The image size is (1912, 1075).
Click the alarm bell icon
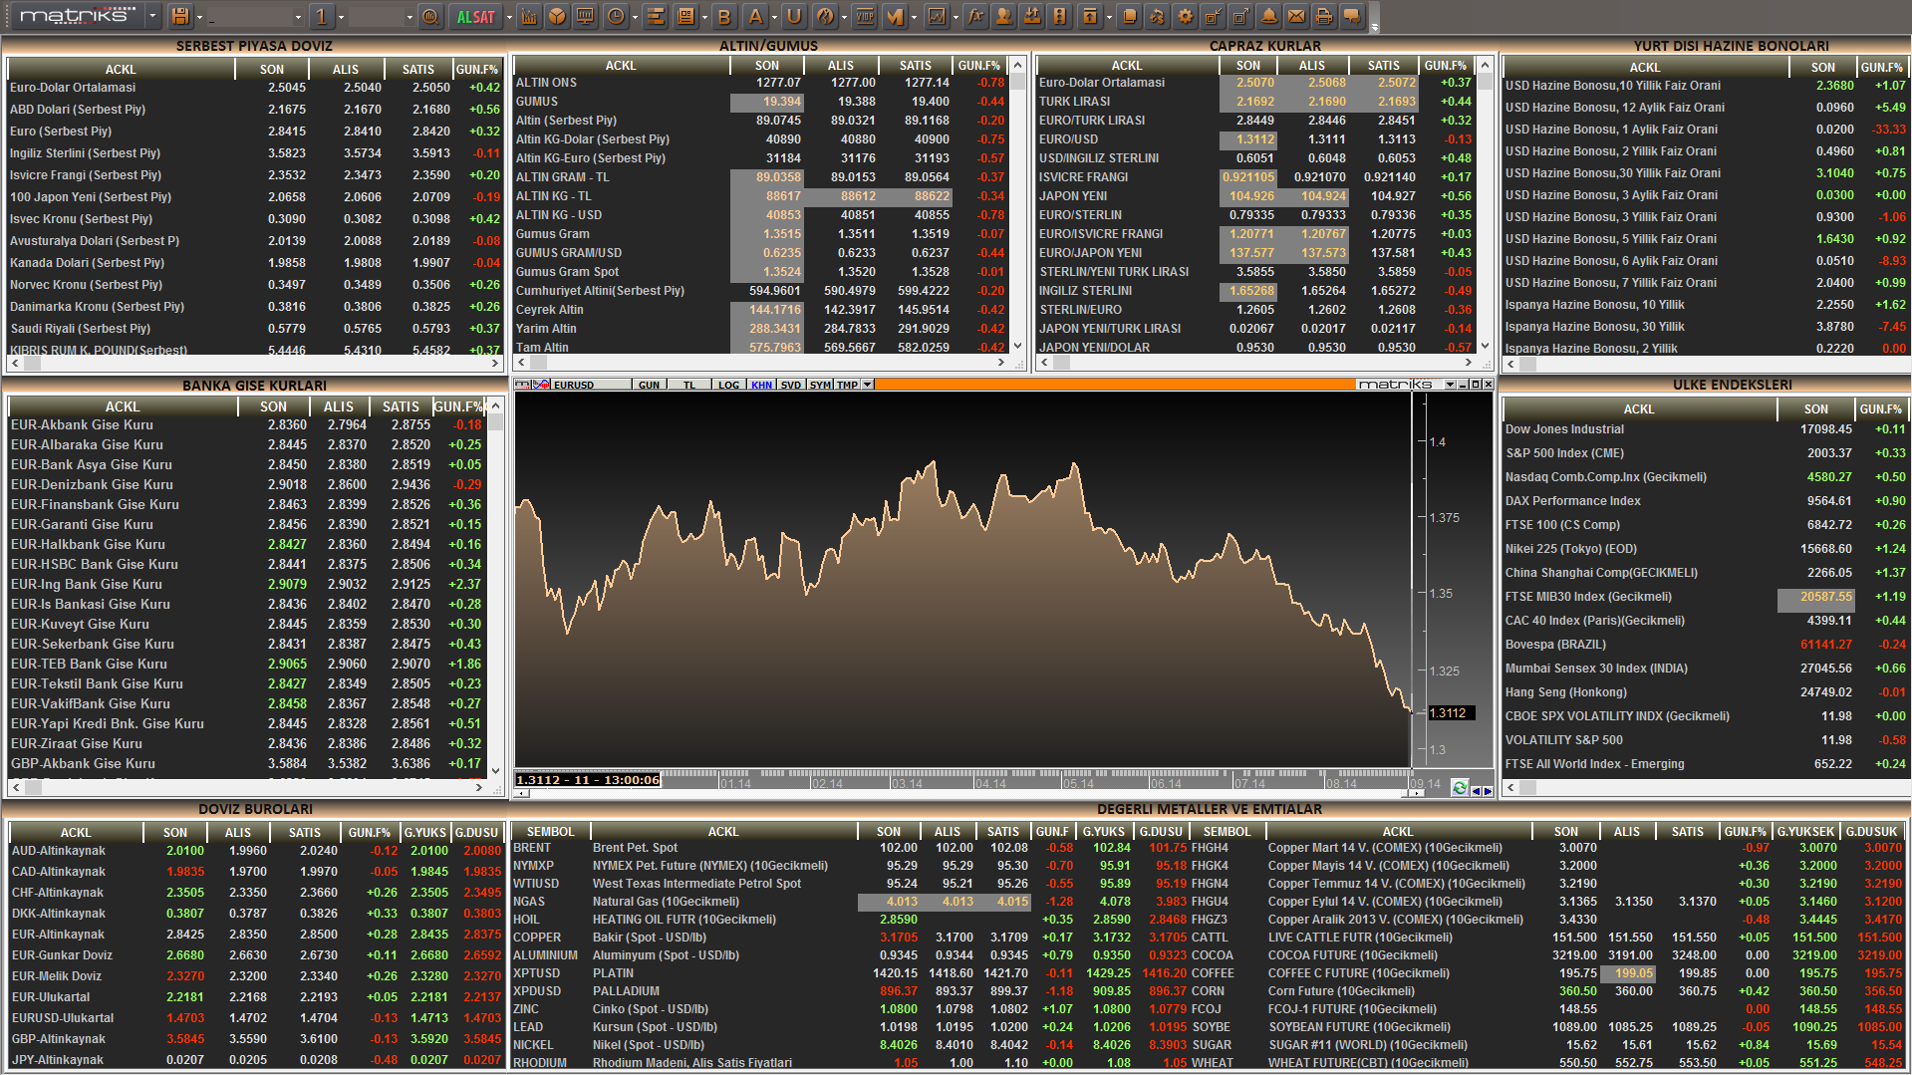[x=1268, y=17]
